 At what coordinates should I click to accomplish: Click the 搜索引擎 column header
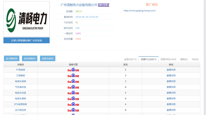pos(73,65)
